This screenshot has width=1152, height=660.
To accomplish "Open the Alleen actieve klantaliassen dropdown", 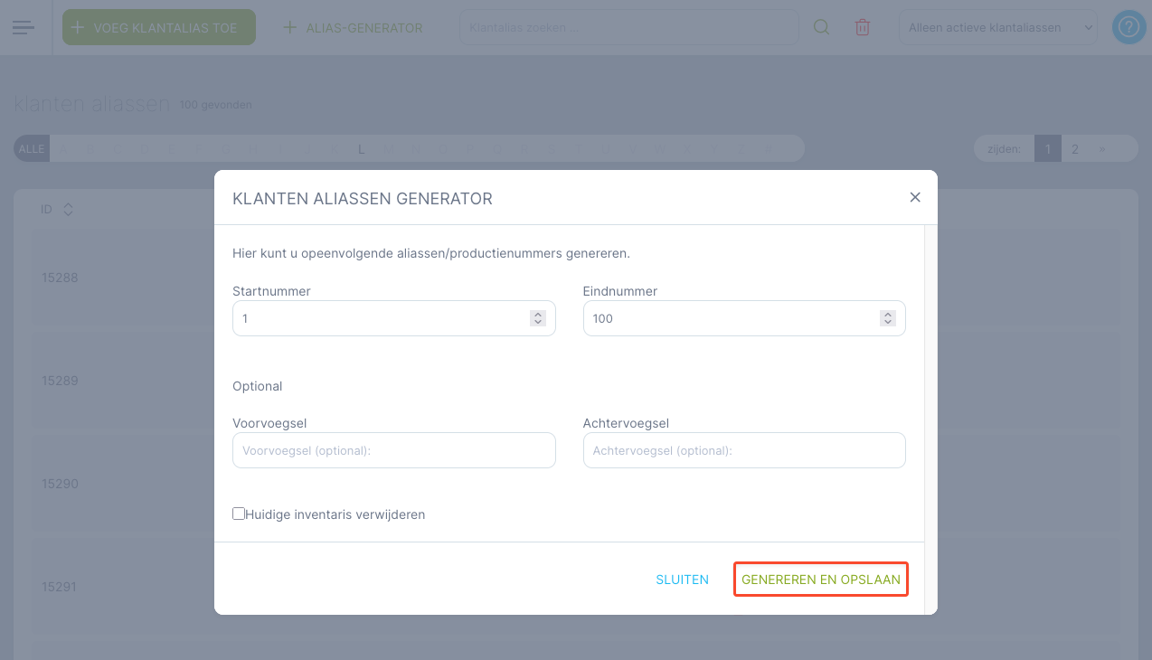I will 997,27.
